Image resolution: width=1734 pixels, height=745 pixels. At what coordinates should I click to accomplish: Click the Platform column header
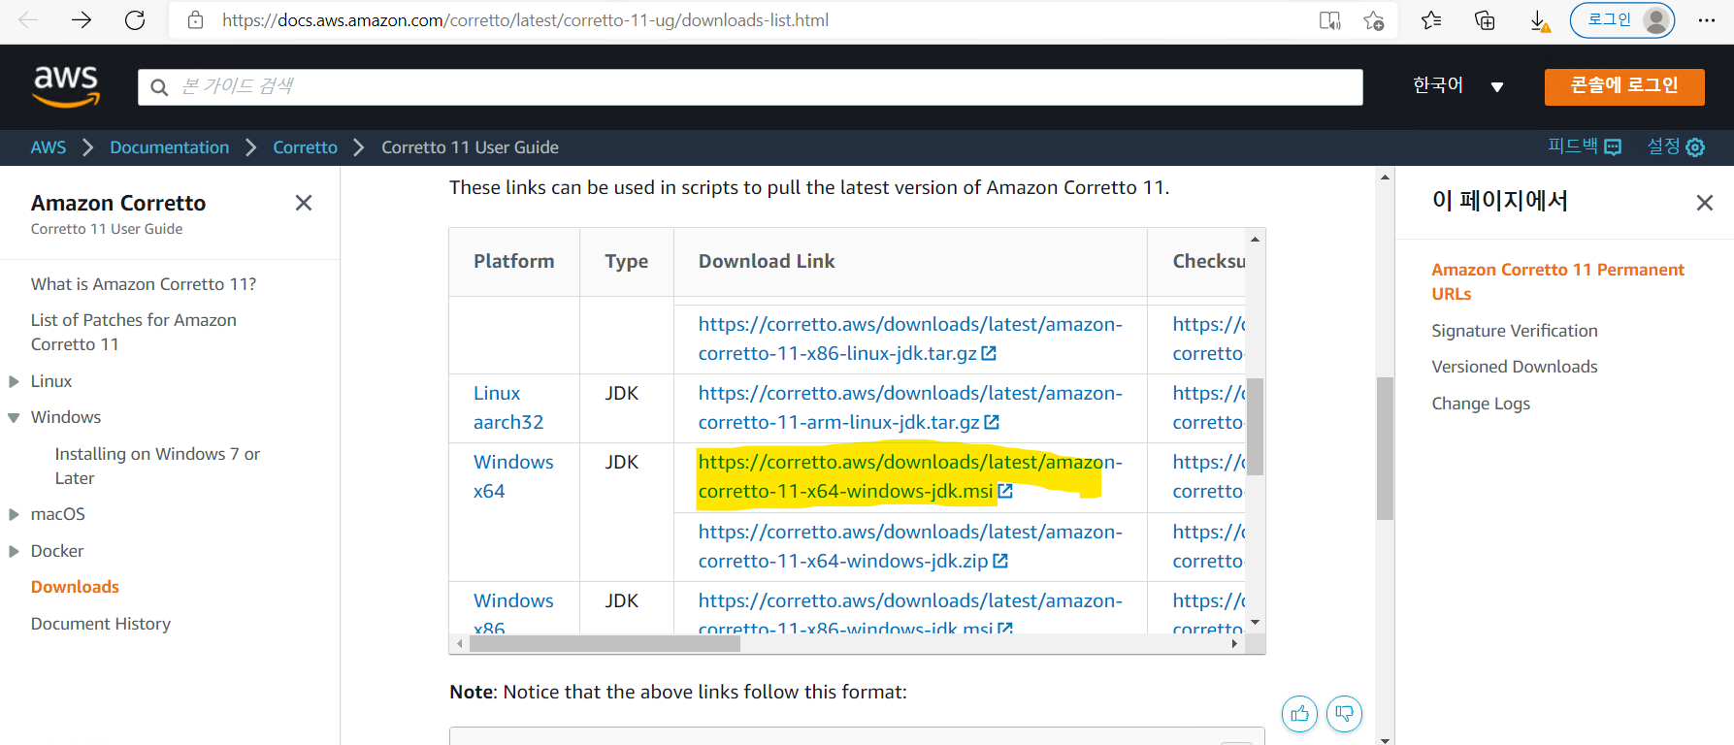click(514, 261)
